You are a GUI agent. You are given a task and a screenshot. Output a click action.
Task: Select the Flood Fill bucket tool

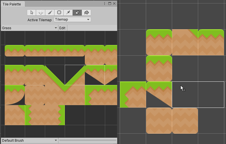86,12
